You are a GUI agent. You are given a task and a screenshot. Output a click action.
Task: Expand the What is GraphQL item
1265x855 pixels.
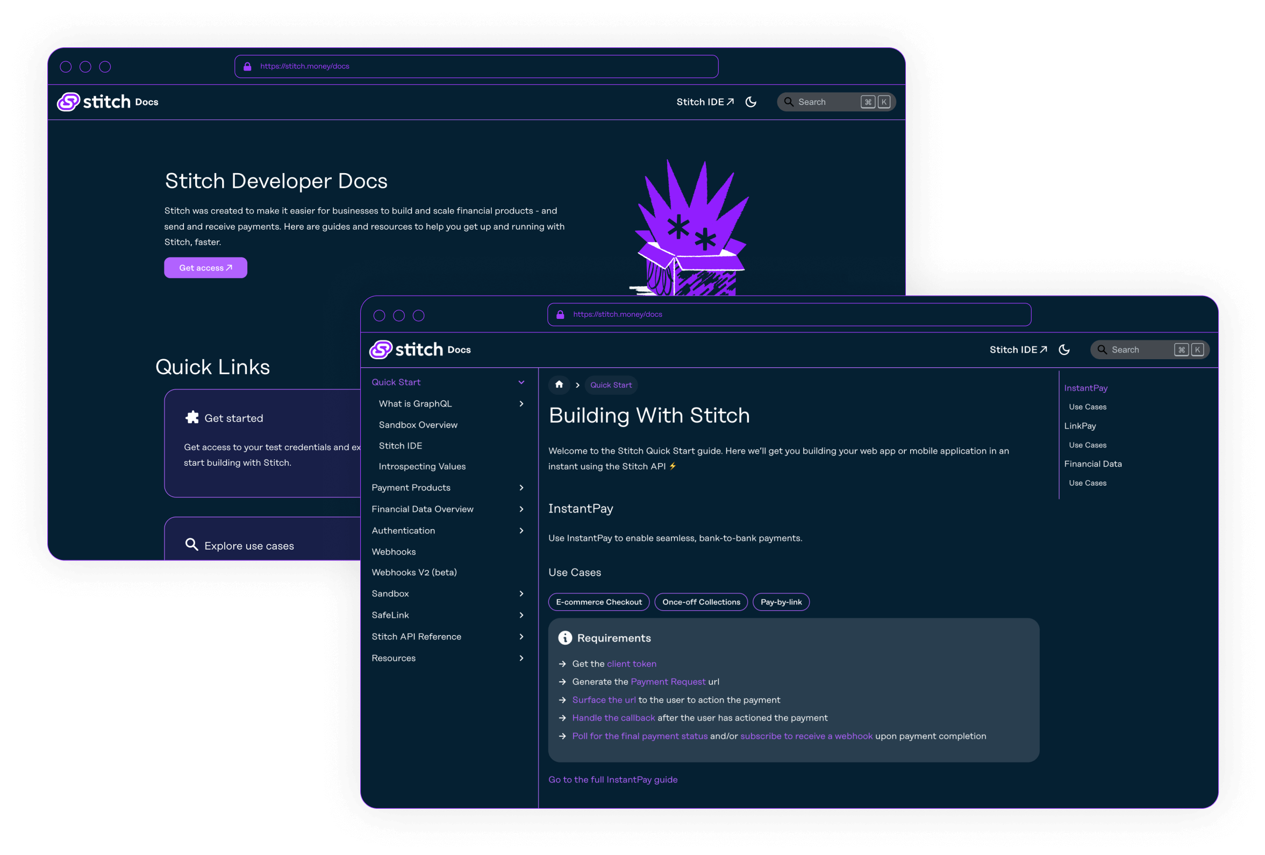pyautogui.click(x=521, y=403)
